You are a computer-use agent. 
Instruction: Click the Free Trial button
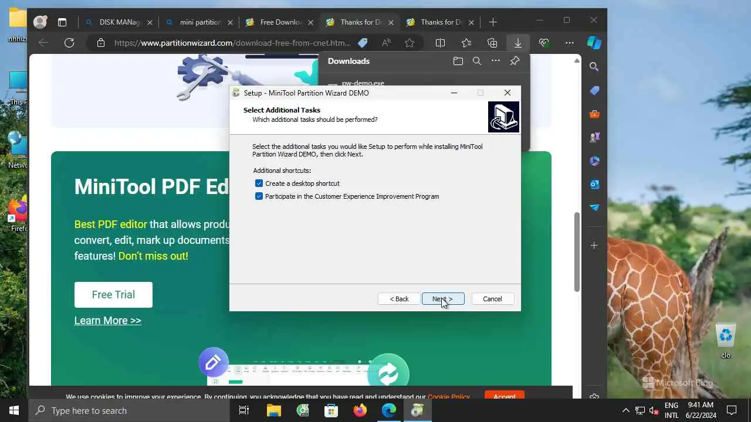coord(113,295)
